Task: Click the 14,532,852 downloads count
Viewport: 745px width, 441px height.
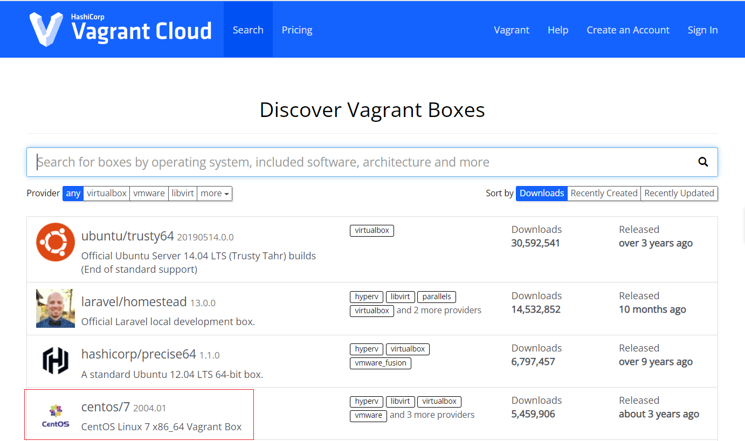Action: point(536,309)
